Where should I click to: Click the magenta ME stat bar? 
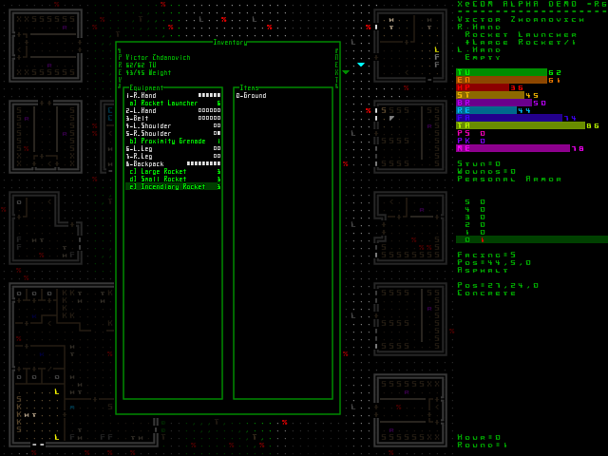coord(513,148)
